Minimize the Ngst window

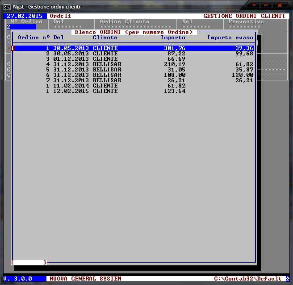click(x=254, y=5)
